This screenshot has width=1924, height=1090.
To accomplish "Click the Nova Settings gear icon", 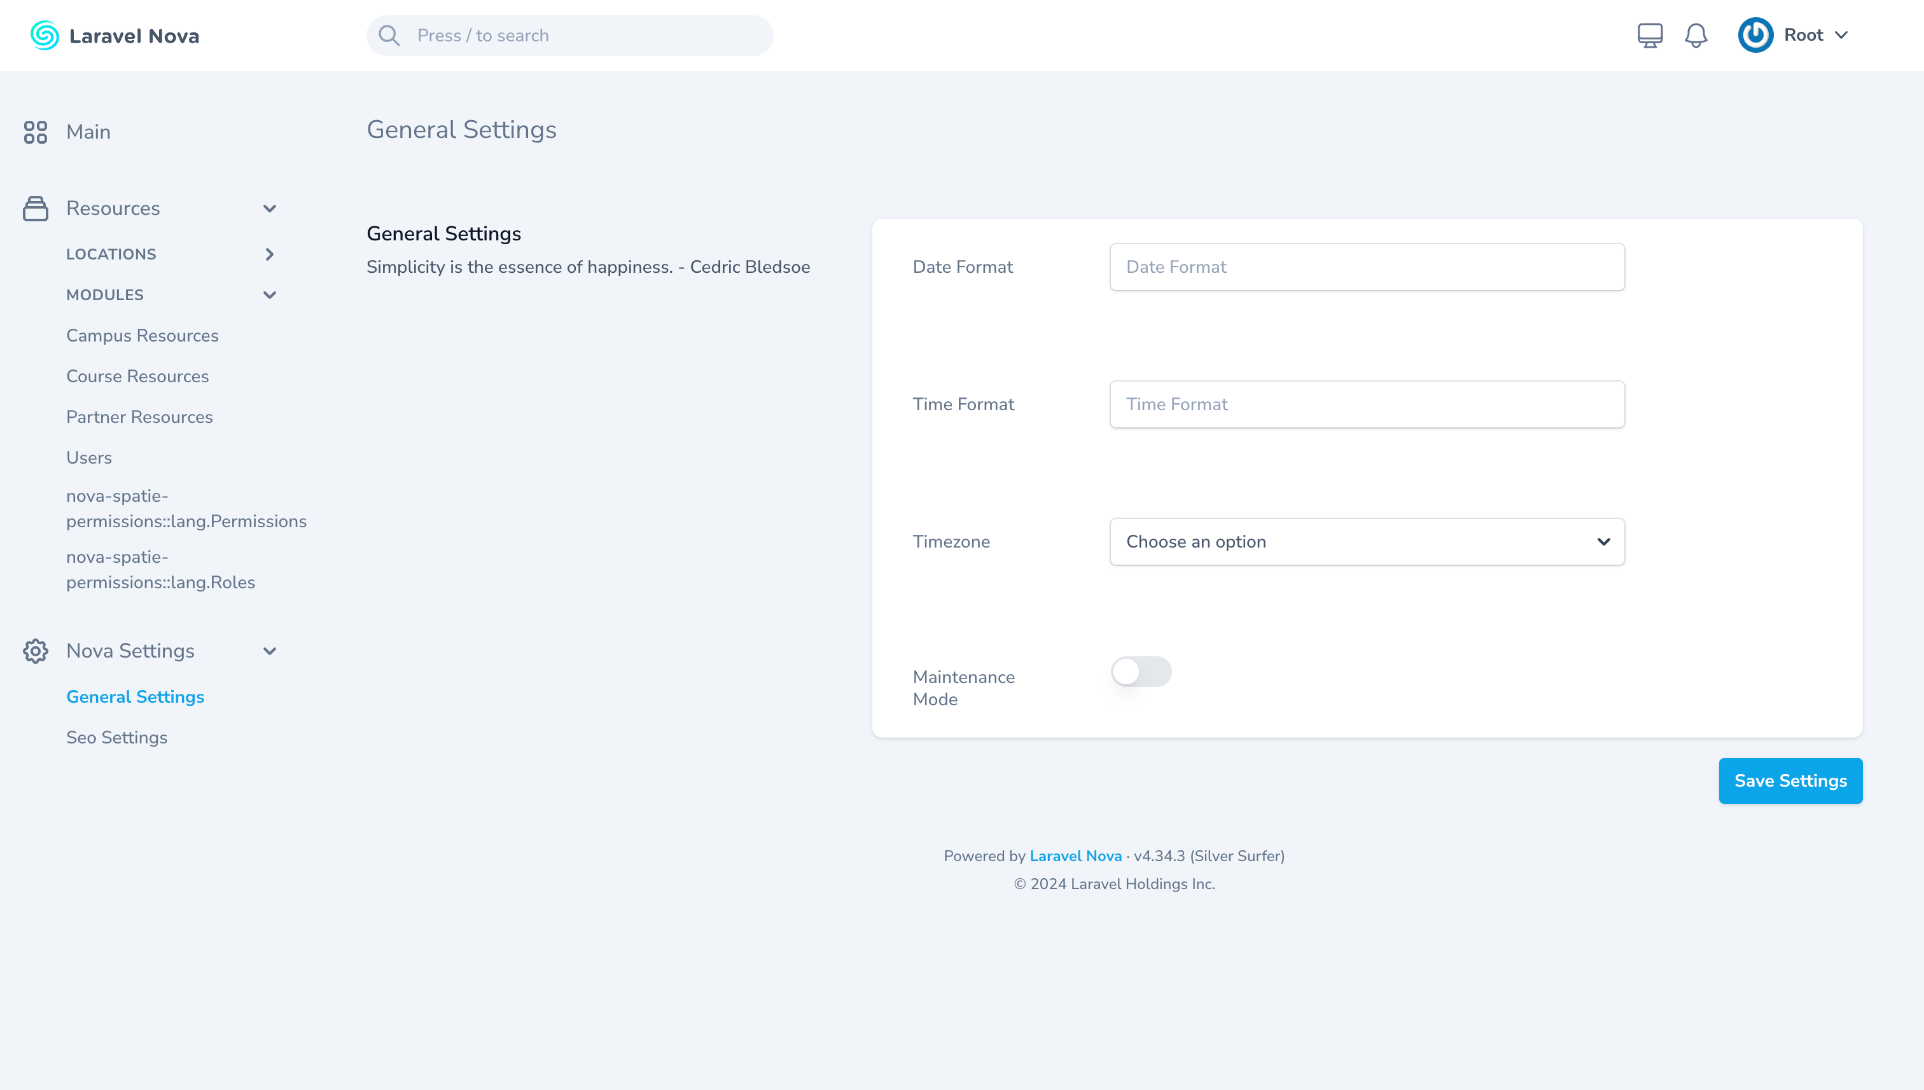I will tap(35, 651).
